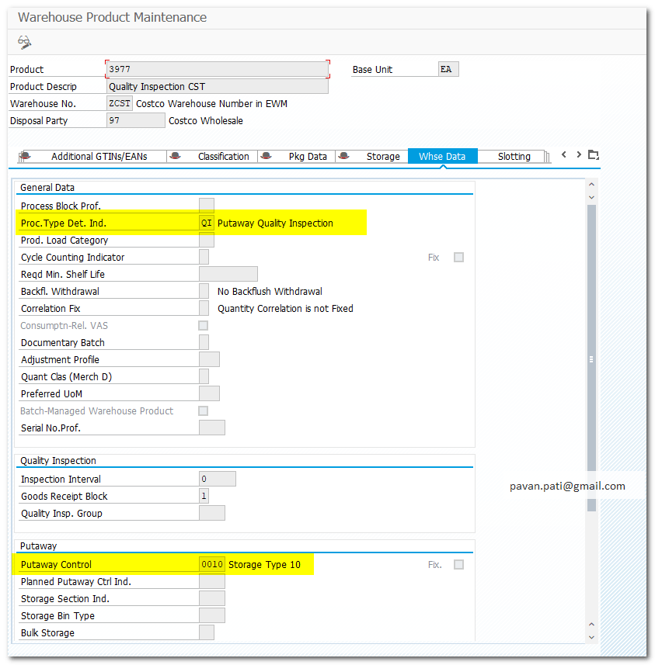Click the vertical scrollbar thumb
Viewport: 655px width, 665px height.
[x=591, y=357]
